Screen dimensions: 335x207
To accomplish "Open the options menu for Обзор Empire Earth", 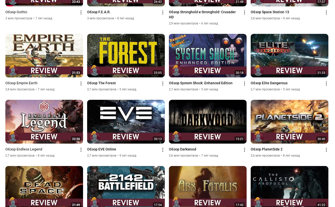I will tap(81, 84).
